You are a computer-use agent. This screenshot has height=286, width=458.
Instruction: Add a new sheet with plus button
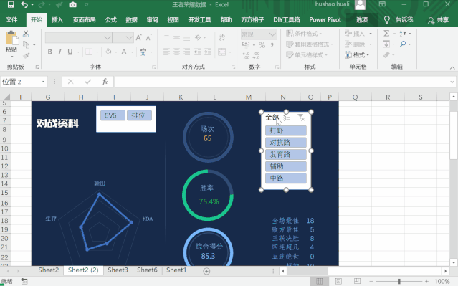[206, 271]
